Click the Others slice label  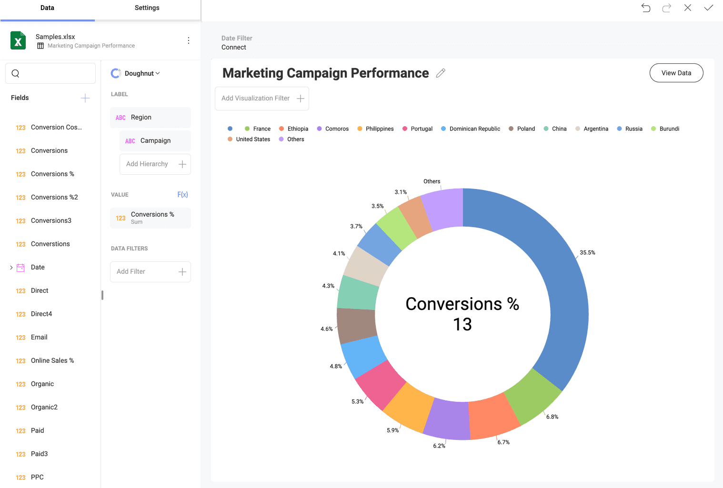click(x=432, y=181)
